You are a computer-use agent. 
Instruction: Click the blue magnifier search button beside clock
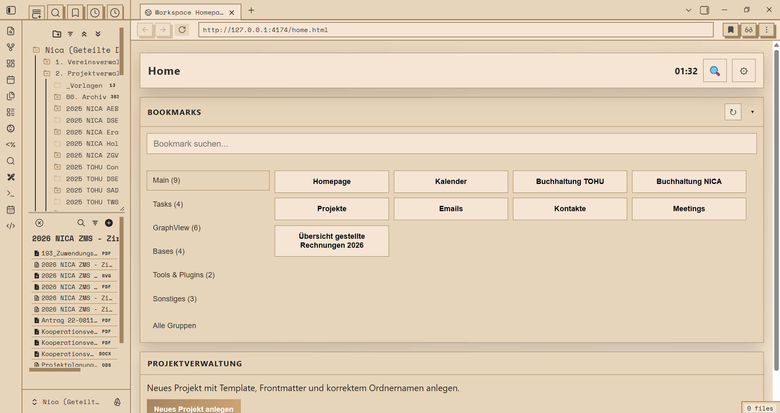[715, 71]
